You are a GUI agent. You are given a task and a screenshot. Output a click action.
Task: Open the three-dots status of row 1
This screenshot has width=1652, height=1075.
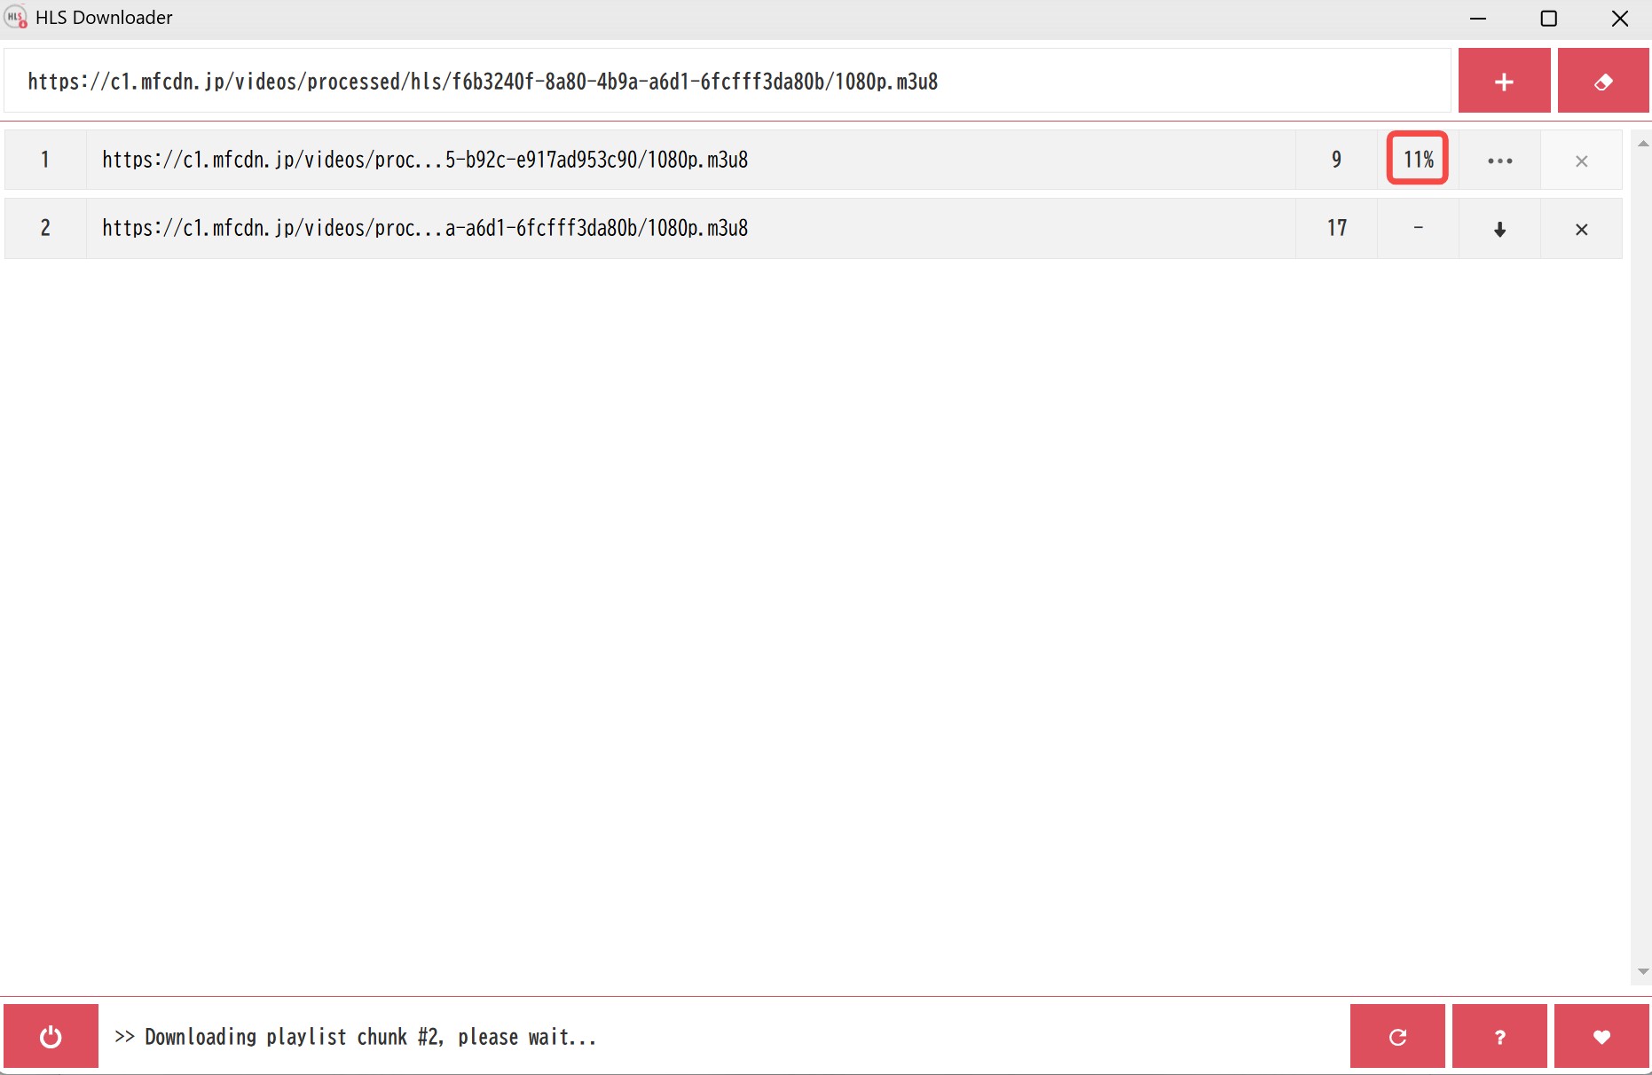pyautogui.click(x=1499, y=160)
